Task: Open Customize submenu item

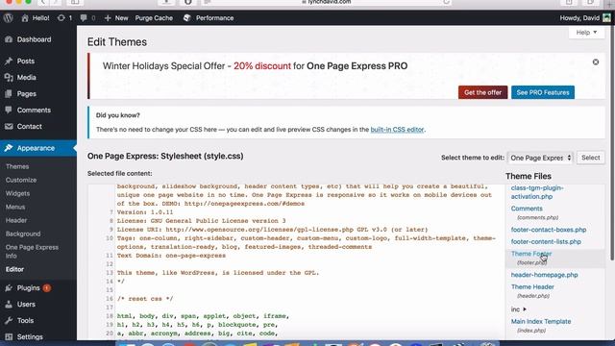Action: pos(21,180)
